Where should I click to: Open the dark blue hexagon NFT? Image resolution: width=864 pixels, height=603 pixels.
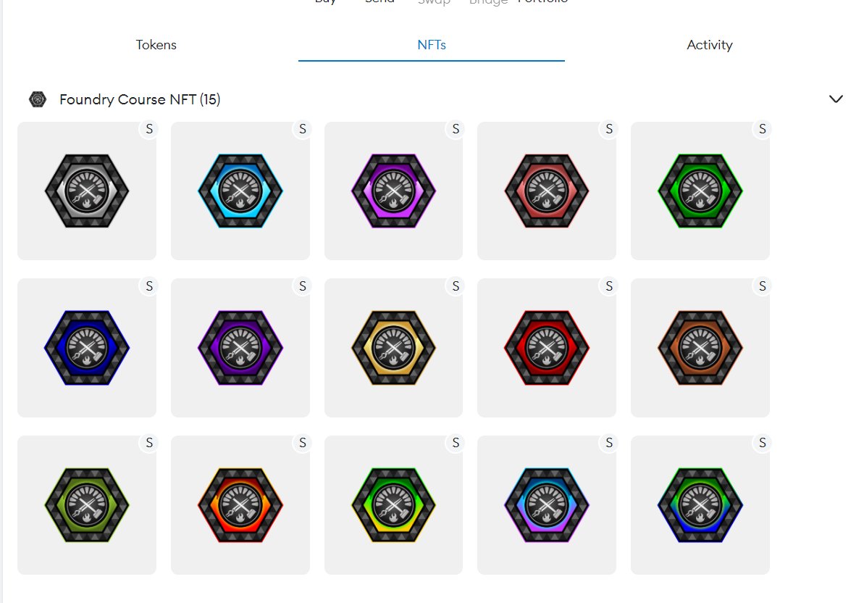click(87, 348)
